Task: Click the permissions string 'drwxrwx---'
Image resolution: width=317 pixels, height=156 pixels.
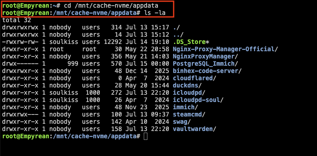Action: point(20,114)
